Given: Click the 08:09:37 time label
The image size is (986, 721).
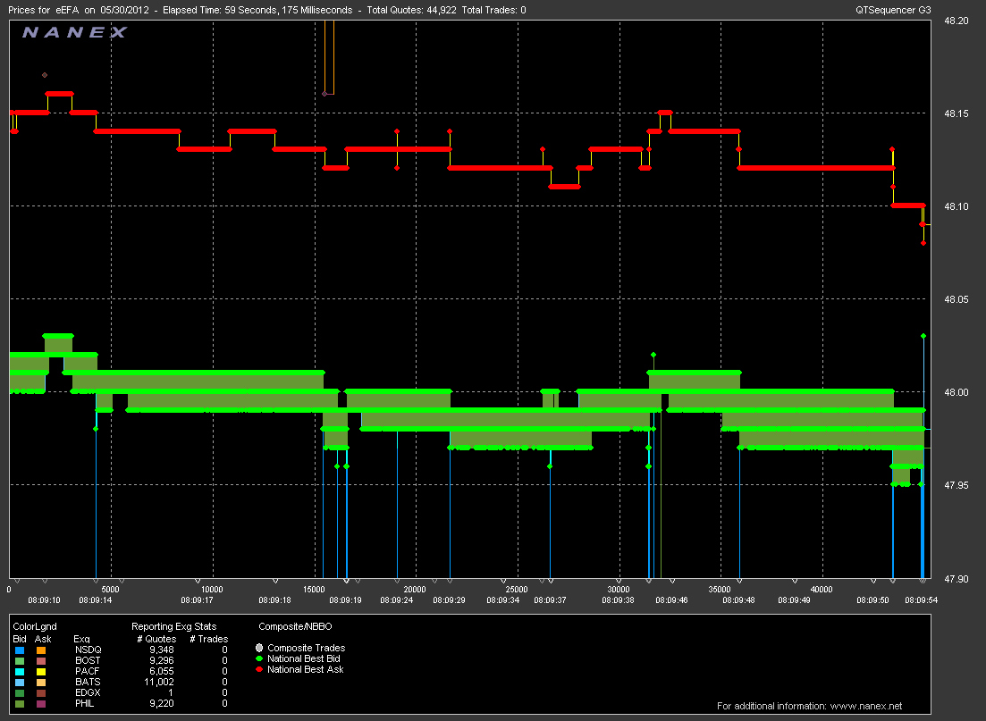Looking at the screenshot, I should [x=551, y=600].
